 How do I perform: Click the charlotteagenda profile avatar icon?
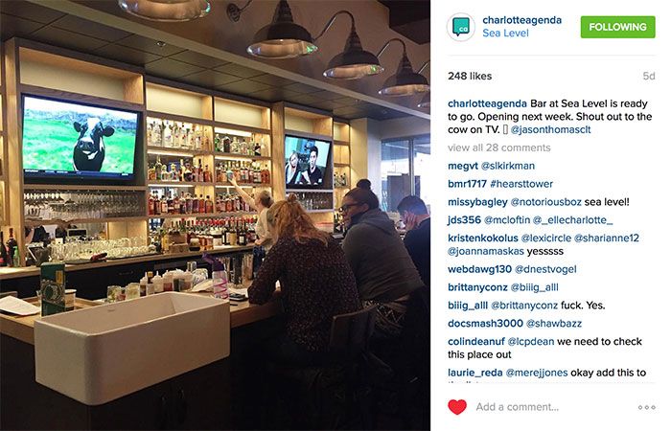click(461, 27)
